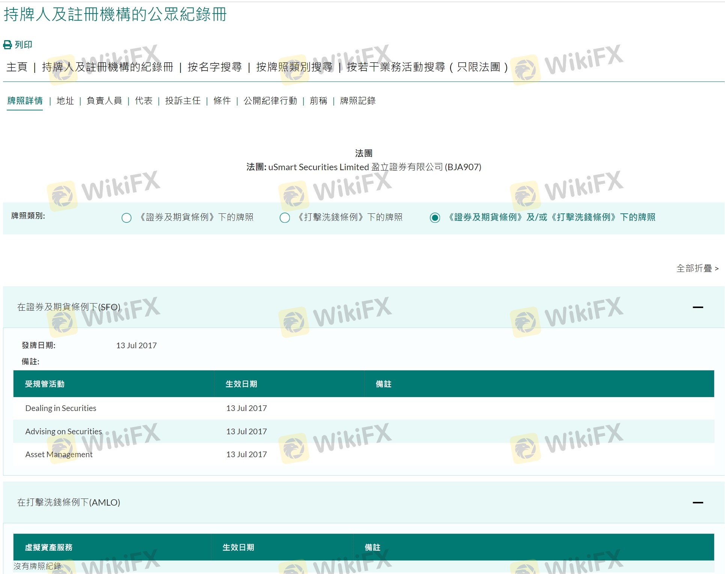The width and height of the screenshot is (725, 574).
Task: Click the Asset Management row
Action: [364, 455]
